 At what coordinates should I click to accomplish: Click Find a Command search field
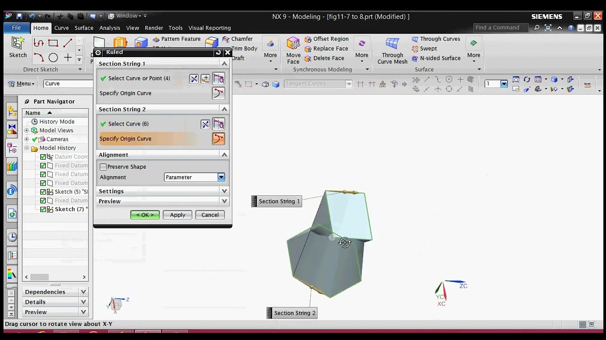pyautogui.click(x=501, y=27)
